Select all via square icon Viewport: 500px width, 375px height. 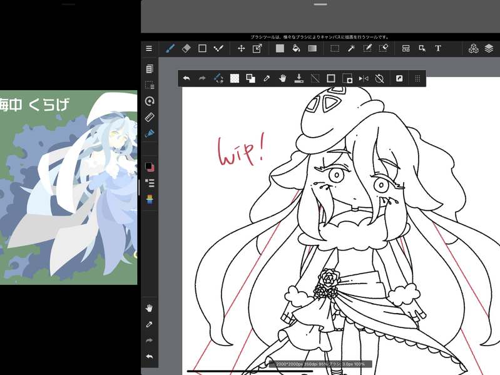pyautogui.click(x=331, y=78)
